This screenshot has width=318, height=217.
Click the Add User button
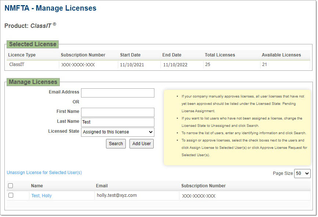click(142, 144)
